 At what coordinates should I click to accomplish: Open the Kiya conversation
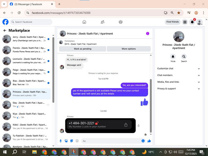(26, 116)
